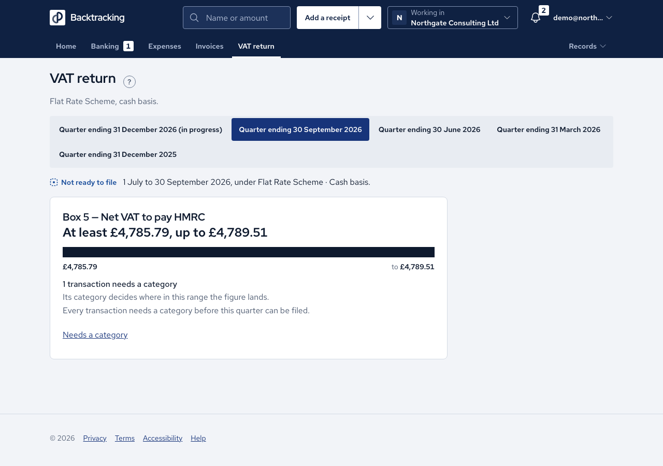
Task: Click the Backtracking brand name
Action: coord(97,18)
